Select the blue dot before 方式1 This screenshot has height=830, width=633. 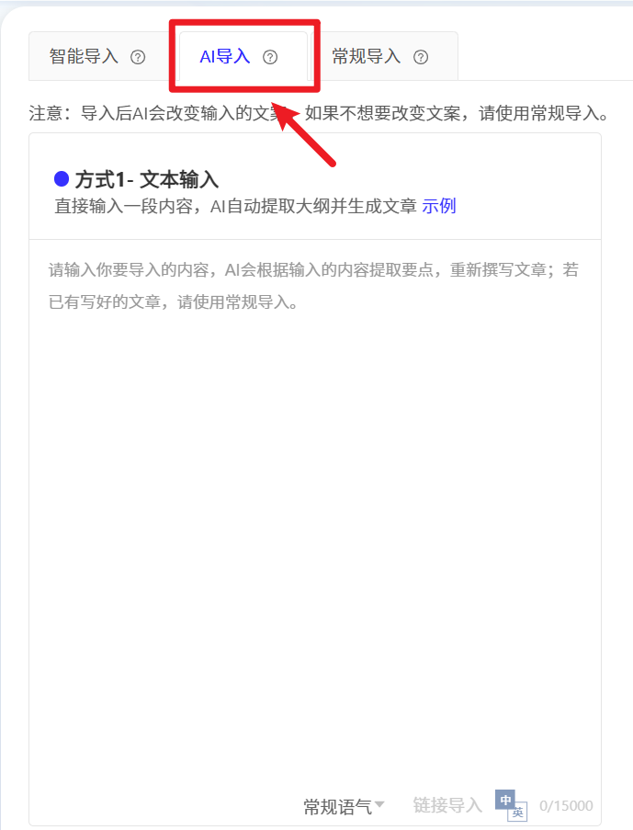click(62, 179)
